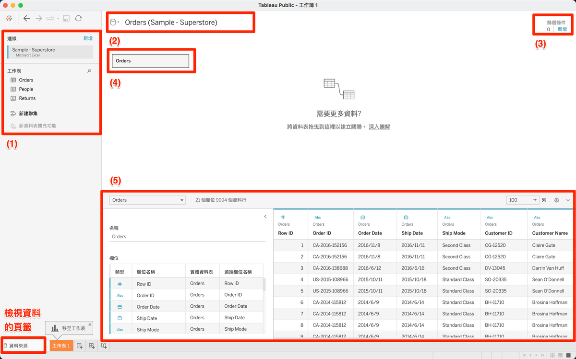The image size is (576, 359).
Task: Save the workbook with the disk icon
Action: pos(66,18)
